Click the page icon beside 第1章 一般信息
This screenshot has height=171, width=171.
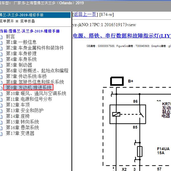(1, 43)
